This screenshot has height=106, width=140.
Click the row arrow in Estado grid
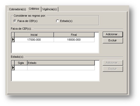click(x=13, y=68)
